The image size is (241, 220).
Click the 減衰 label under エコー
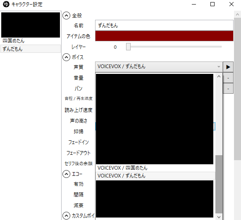click(79, 206)
